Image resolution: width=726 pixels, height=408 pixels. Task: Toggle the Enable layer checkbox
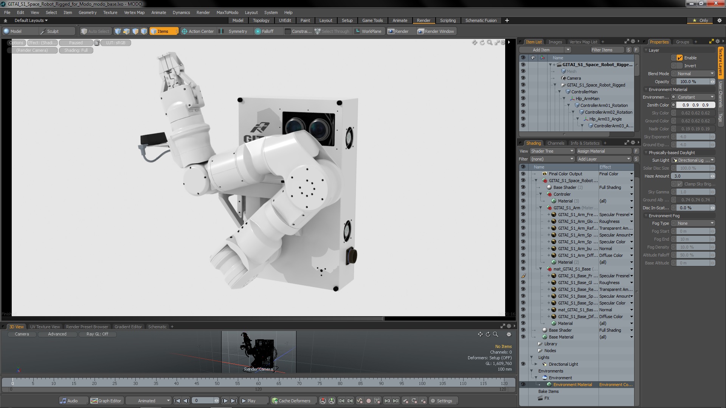click(x=679, y=58)
